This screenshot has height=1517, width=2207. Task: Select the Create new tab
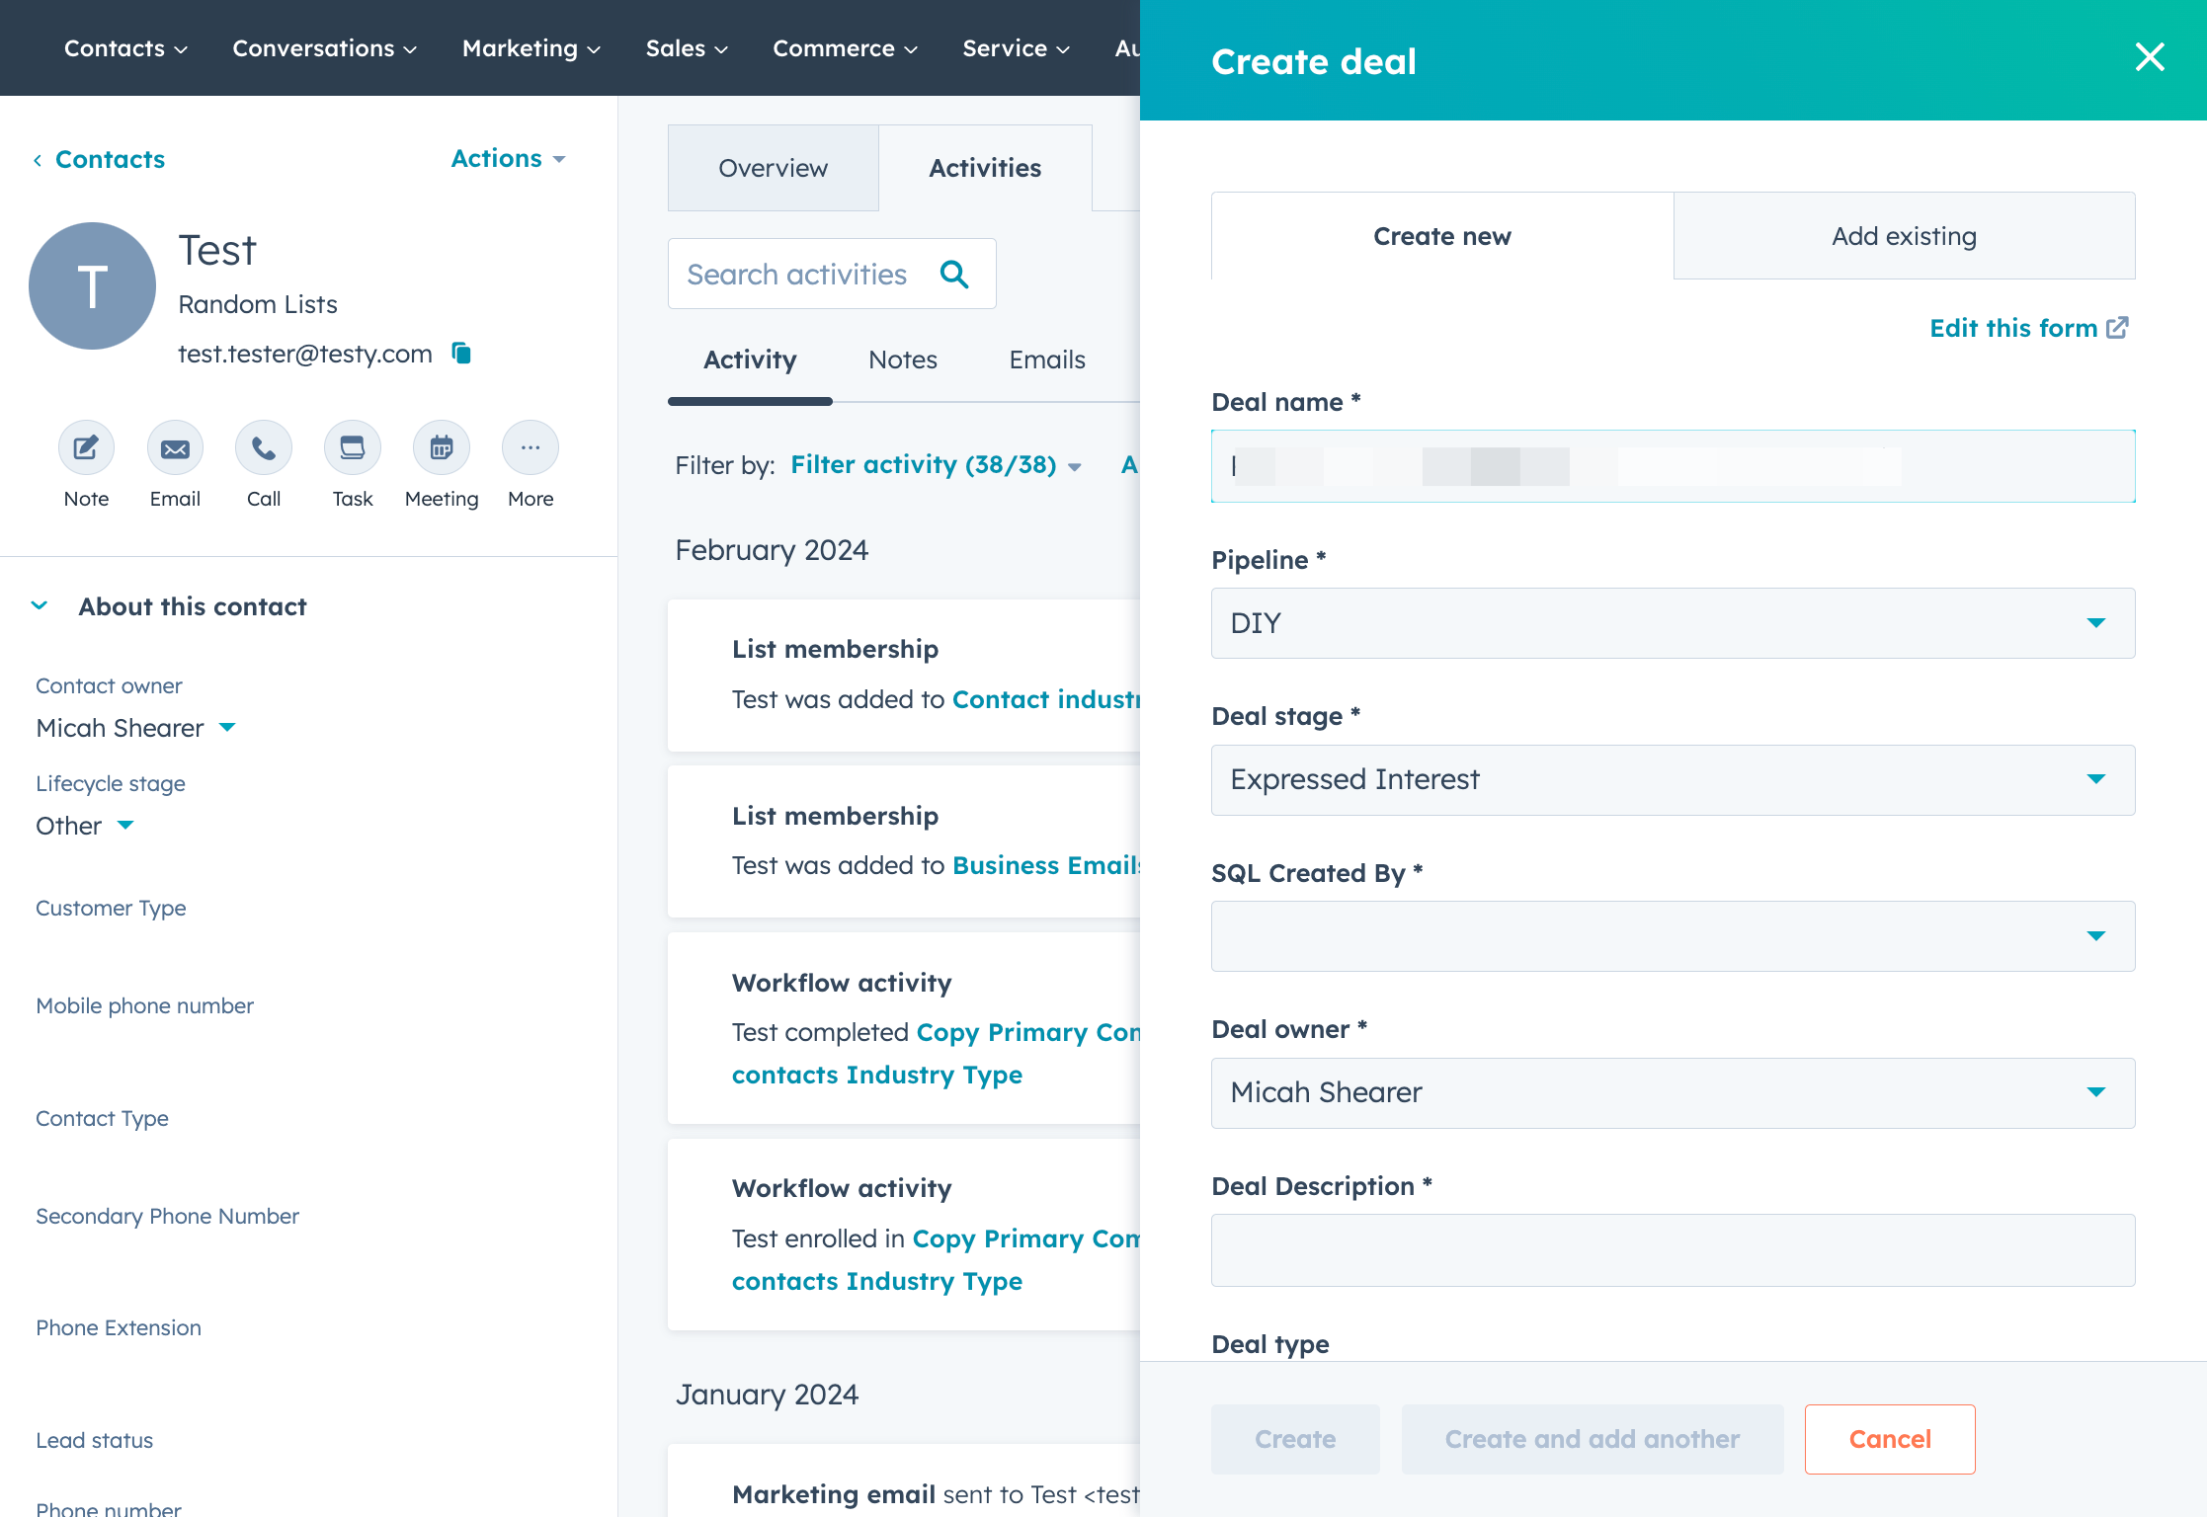[x=1442, y=236]
